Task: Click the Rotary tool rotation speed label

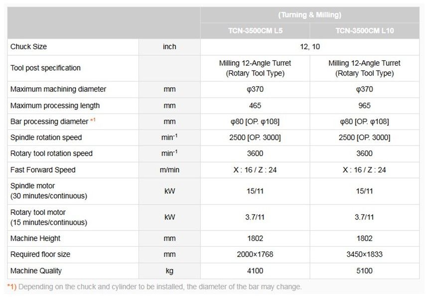Action: click(51, 153)
